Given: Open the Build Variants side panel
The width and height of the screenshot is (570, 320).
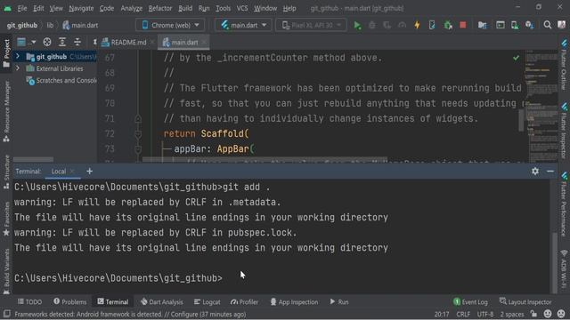Looking at the screenshot, I should 6,271.
